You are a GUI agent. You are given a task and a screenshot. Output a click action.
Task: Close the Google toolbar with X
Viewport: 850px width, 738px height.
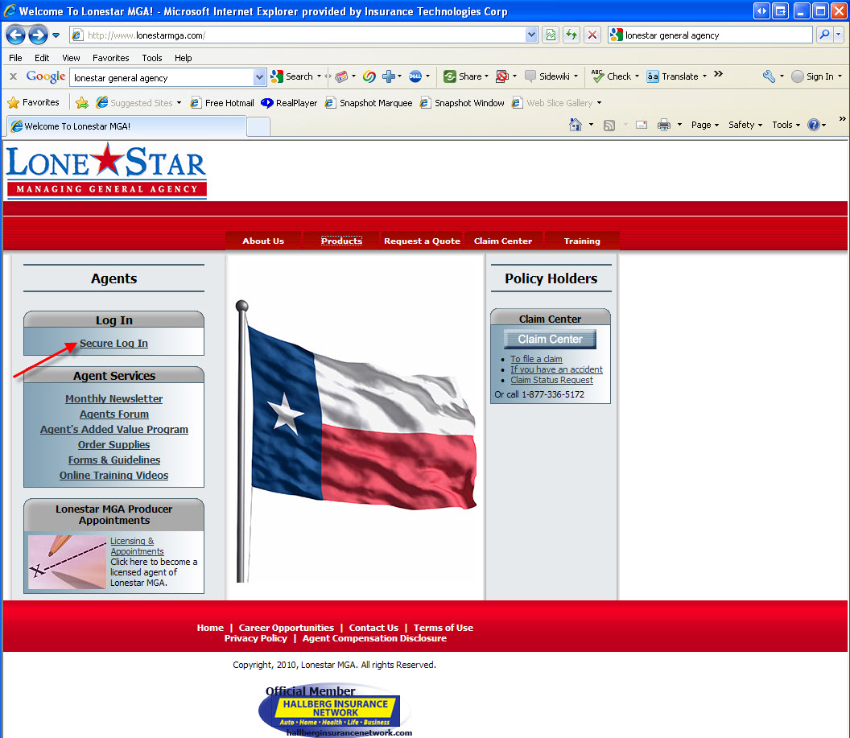click(x=13, y=77)
